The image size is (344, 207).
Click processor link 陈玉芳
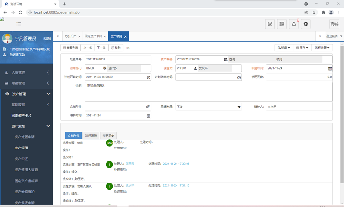pyautogui.click(x=130, y=164)
